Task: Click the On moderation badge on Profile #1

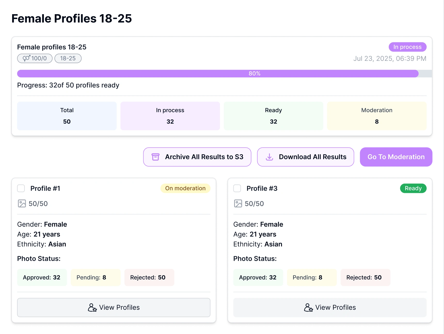Action: tap(185, 188)
